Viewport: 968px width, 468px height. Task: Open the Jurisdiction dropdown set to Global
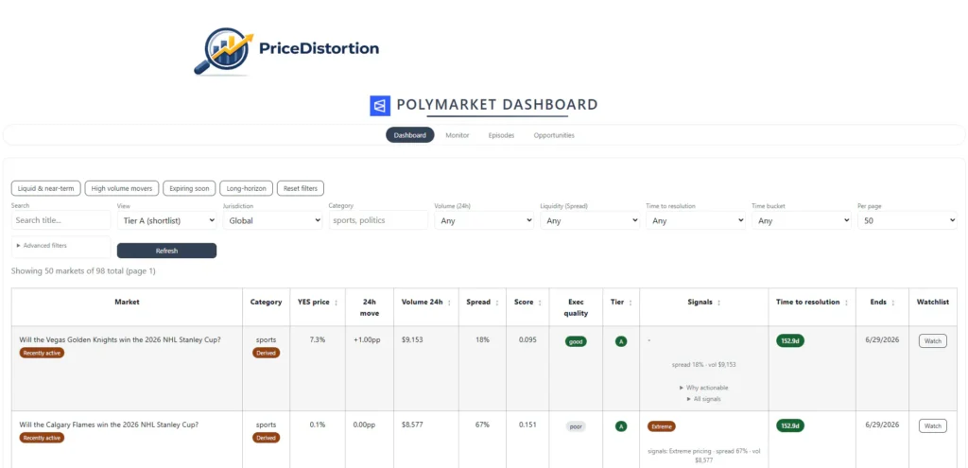(272, 220)
